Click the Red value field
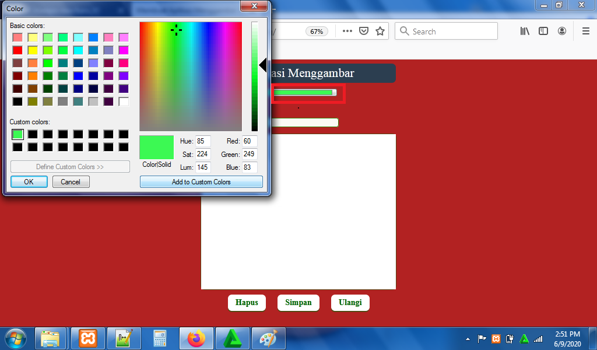Viewport: 597px width, 350px height. coord(250,141)
